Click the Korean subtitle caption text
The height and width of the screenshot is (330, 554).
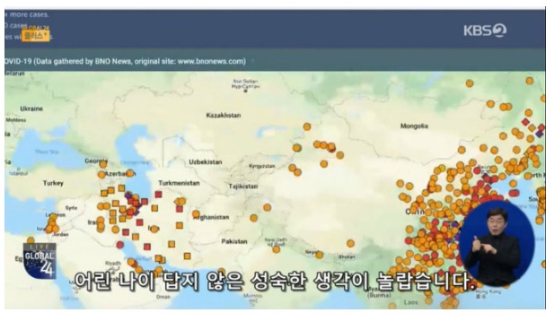[x=274, y=282]
